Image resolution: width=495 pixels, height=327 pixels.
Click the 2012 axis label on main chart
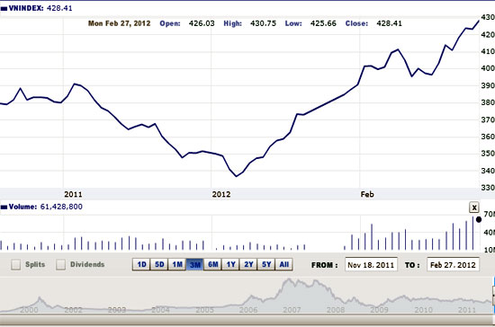pos(221,194)
